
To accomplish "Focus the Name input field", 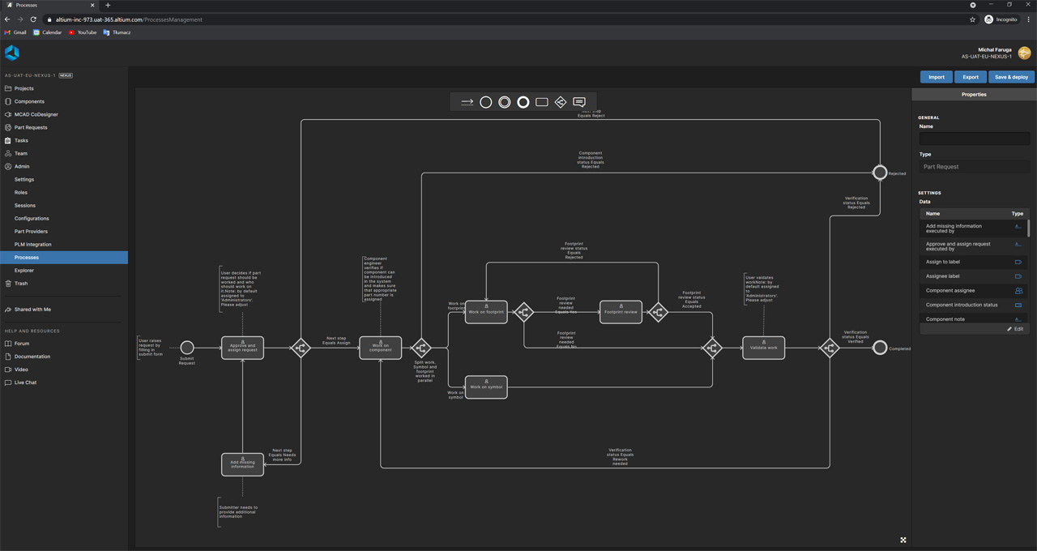I will [x=974, y=139].
